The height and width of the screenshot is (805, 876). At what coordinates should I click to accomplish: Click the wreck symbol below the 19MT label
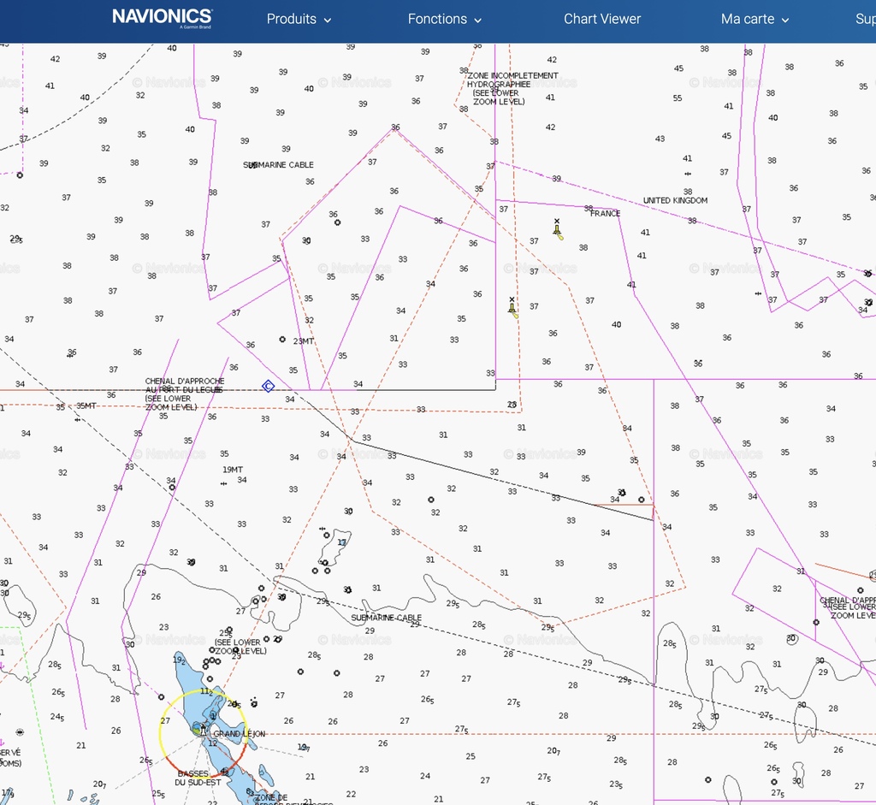coord(223,484)
